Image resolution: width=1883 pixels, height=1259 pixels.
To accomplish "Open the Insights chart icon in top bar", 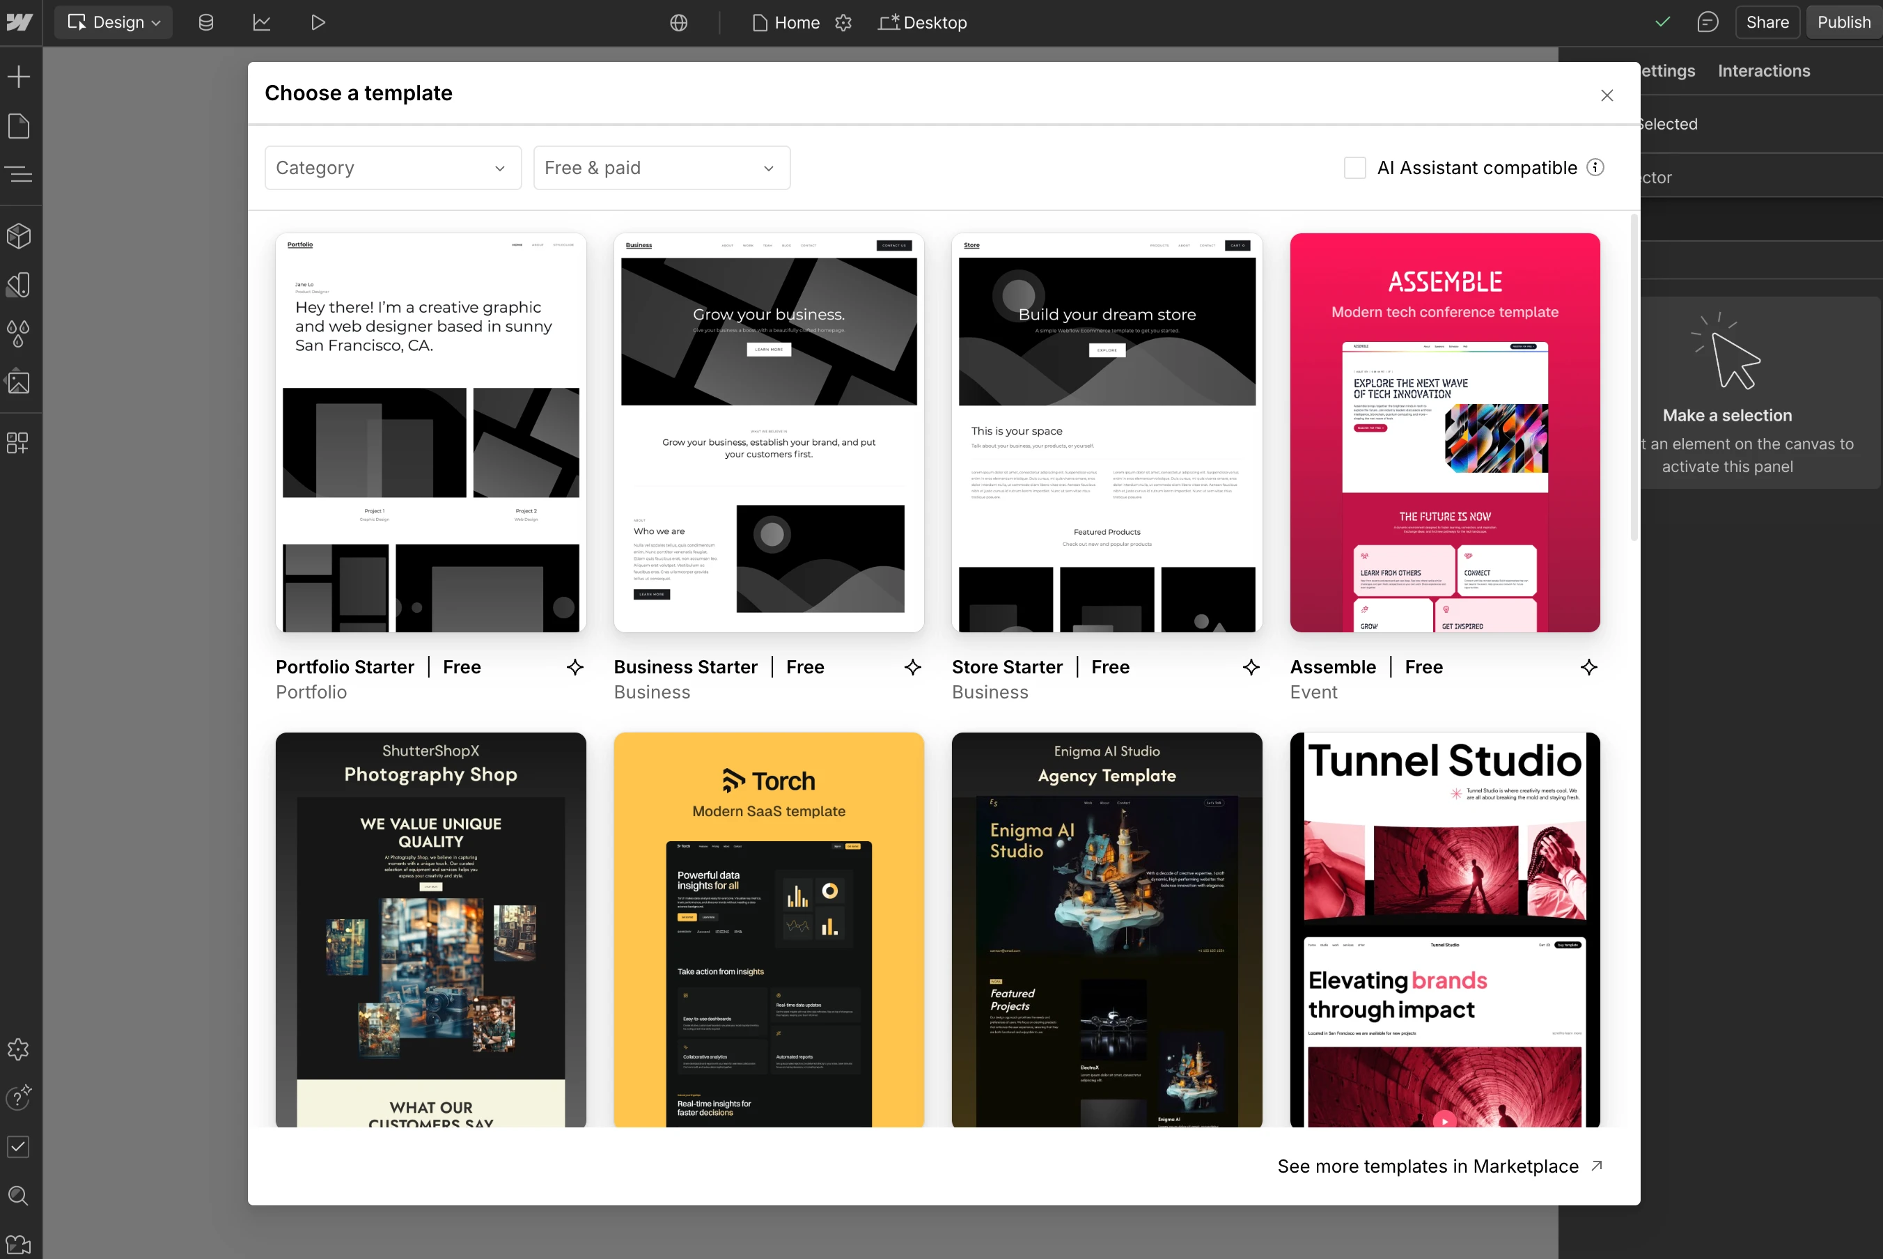I will [x=262, y=22].
